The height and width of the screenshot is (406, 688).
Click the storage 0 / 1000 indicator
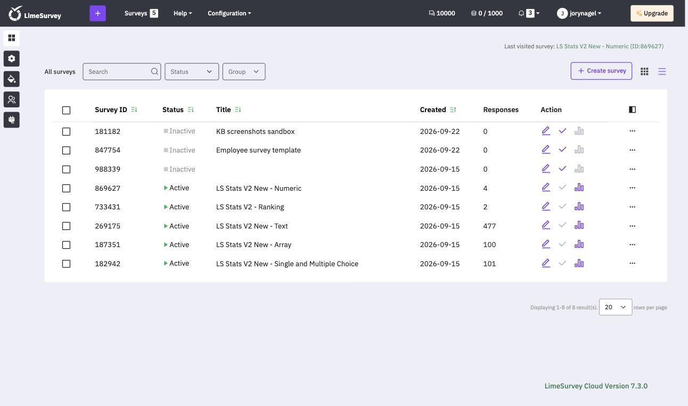click(x=487, y=13)
